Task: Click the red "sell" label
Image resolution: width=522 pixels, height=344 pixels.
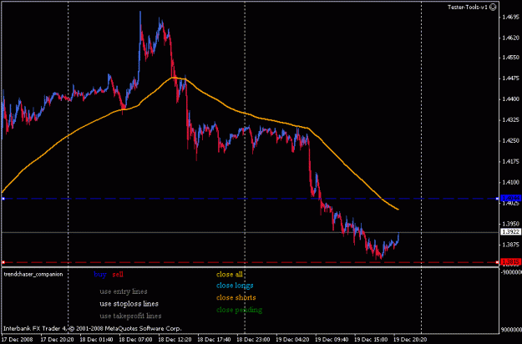Action: pos(118,275)
